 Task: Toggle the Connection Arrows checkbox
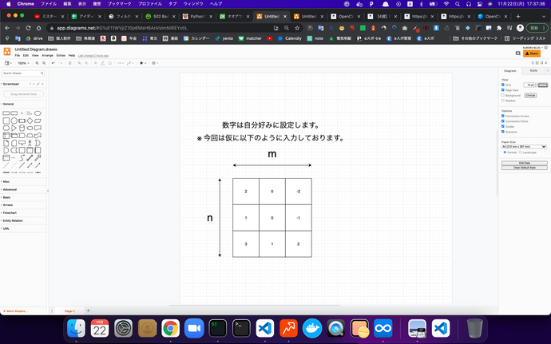point(503,116)
